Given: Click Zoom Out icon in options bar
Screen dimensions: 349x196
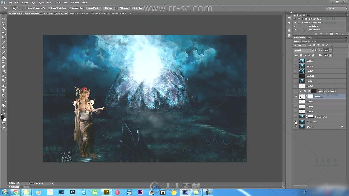Looking at the screenshot, I should 19,8.
